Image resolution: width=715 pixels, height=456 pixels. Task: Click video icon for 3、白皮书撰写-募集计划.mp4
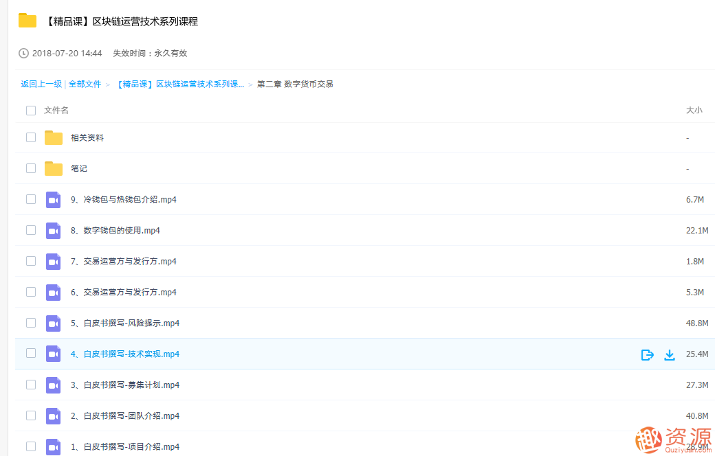[x=54, y=385]
